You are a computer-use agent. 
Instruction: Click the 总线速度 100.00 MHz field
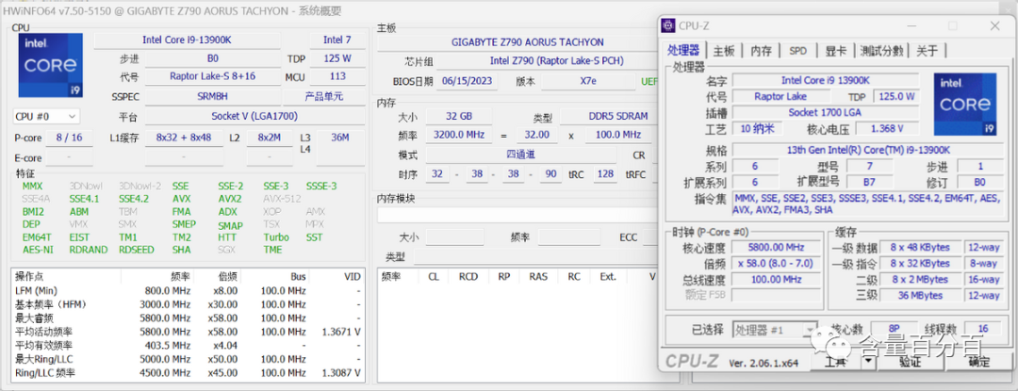click(776, 280)
